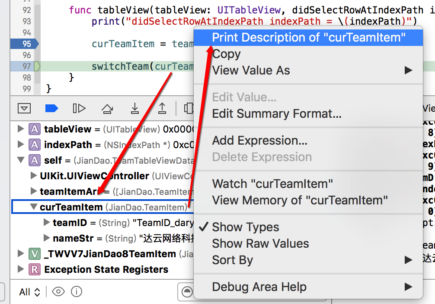
Task: Click the Quick Look eye icon
Action: tap(58, 291)
